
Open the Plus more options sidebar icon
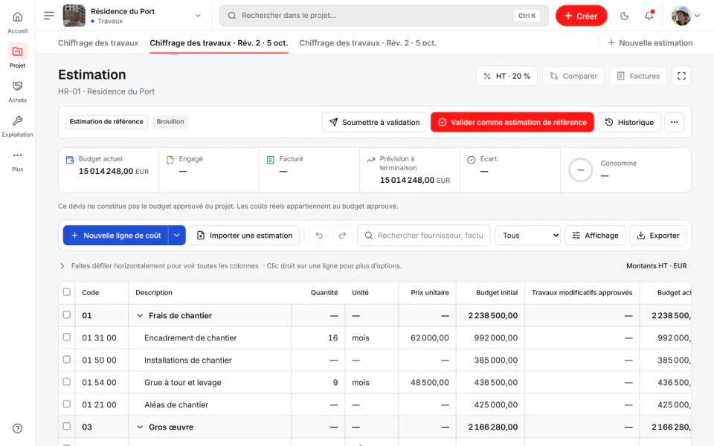click(x=17, y=155)
